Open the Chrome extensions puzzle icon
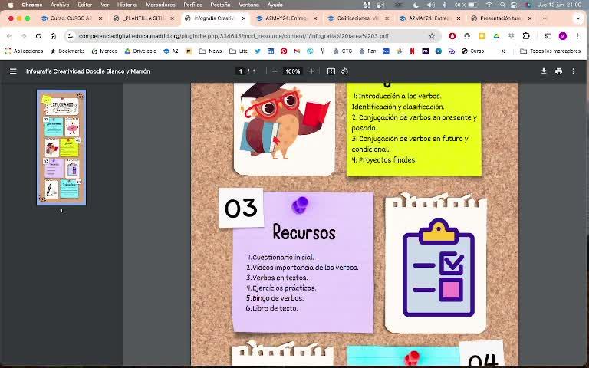Image resolution: width=589 pixels, height=368 pixels. coord(526,36)
